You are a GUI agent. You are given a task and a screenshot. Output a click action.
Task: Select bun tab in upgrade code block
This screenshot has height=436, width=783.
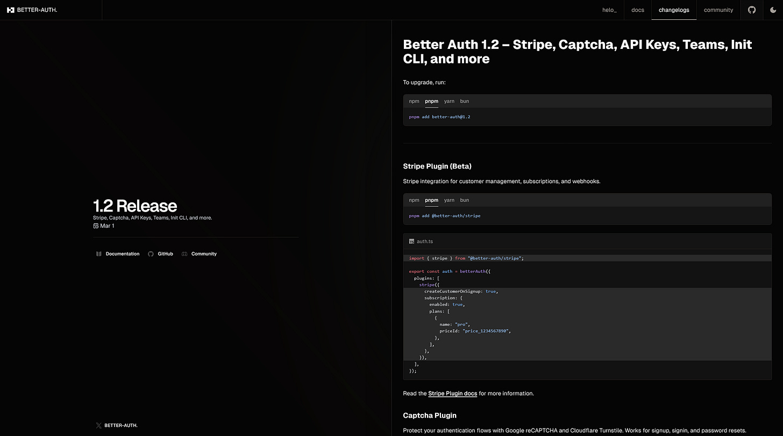(464, 101)
